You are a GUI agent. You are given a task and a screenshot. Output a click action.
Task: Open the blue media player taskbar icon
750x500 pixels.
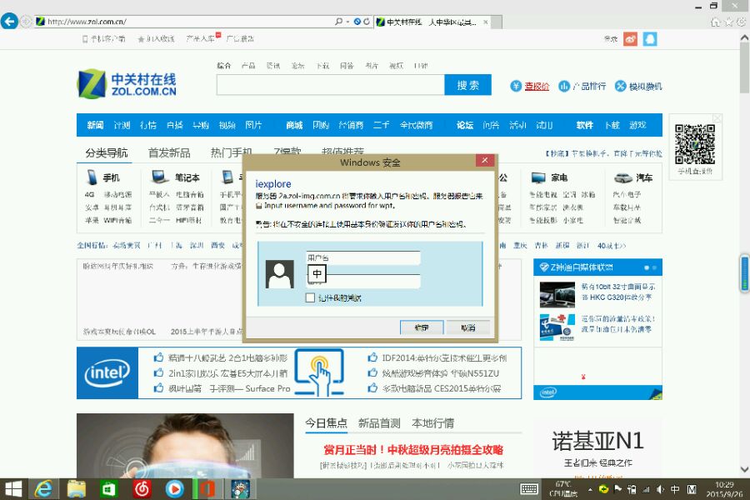(x=175, y=489)
